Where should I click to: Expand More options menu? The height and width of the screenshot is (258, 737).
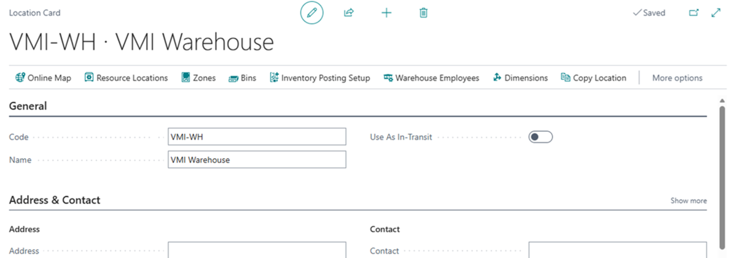pos(677,78)
